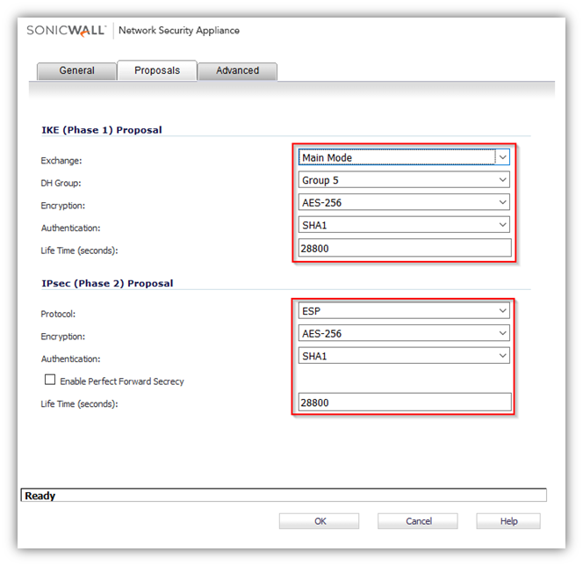Viewport: 583px width, 566px height.
Task: Switch to the General tab
Action: click(x=76, y=70)
